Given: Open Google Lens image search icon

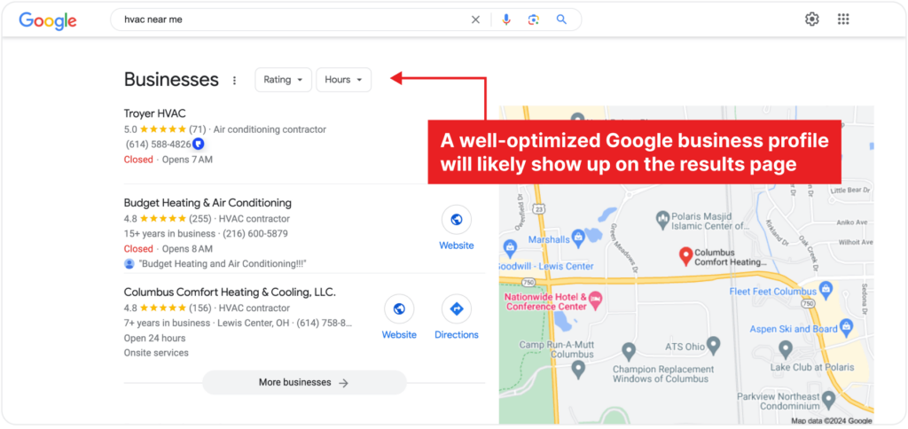Looking at the screenshot, I should [534, 19].
